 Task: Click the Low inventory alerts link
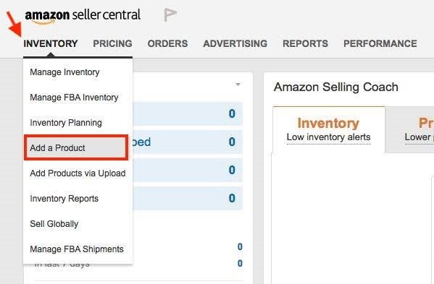click(x=328, y=137)
